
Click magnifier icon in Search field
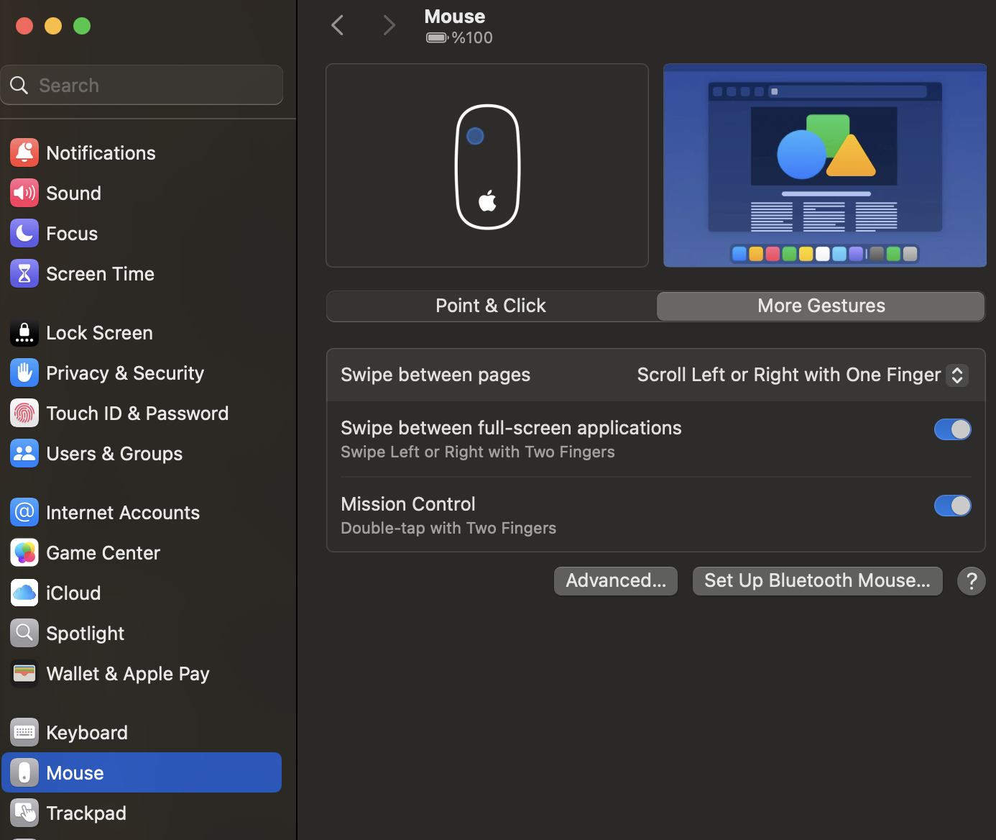[19, 86]
